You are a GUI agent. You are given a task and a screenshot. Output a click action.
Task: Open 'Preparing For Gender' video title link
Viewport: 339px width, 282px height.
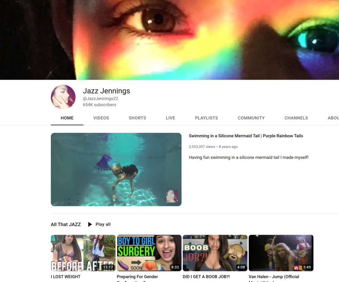(x=137, y=277)
